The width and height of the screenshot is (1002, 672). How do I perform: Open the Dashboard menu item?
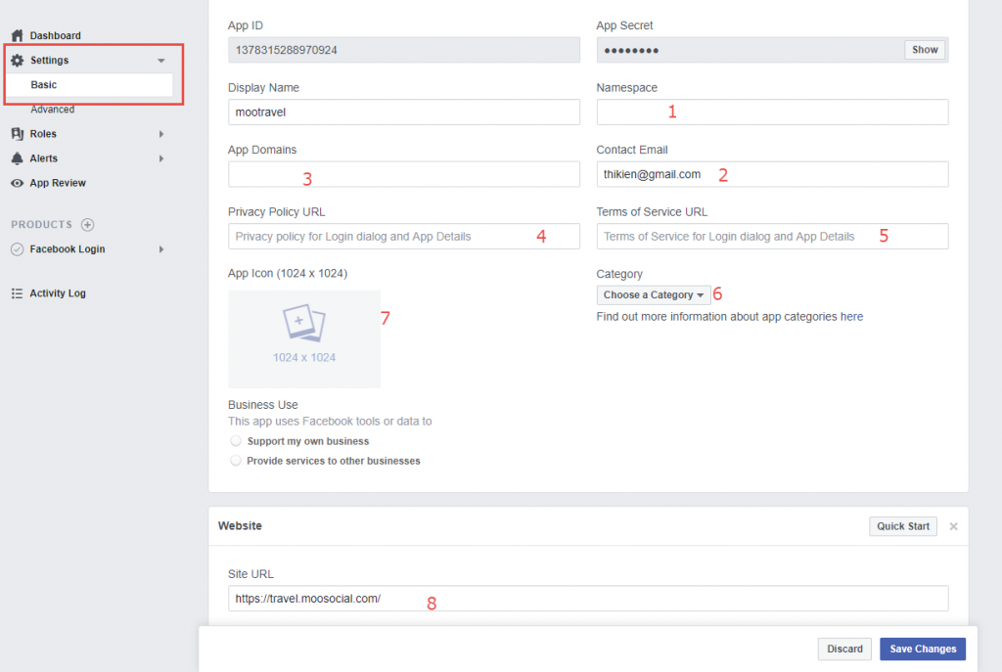tap(55, 35)
